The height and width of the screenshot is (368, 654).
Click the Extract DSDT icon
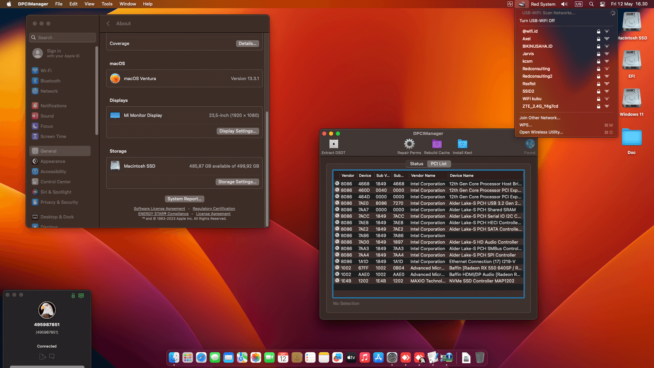(333, 145)
